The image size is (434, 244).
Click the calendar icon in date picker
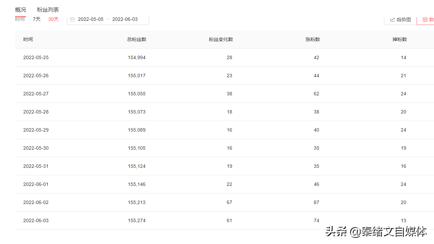[x=72, y=19]
